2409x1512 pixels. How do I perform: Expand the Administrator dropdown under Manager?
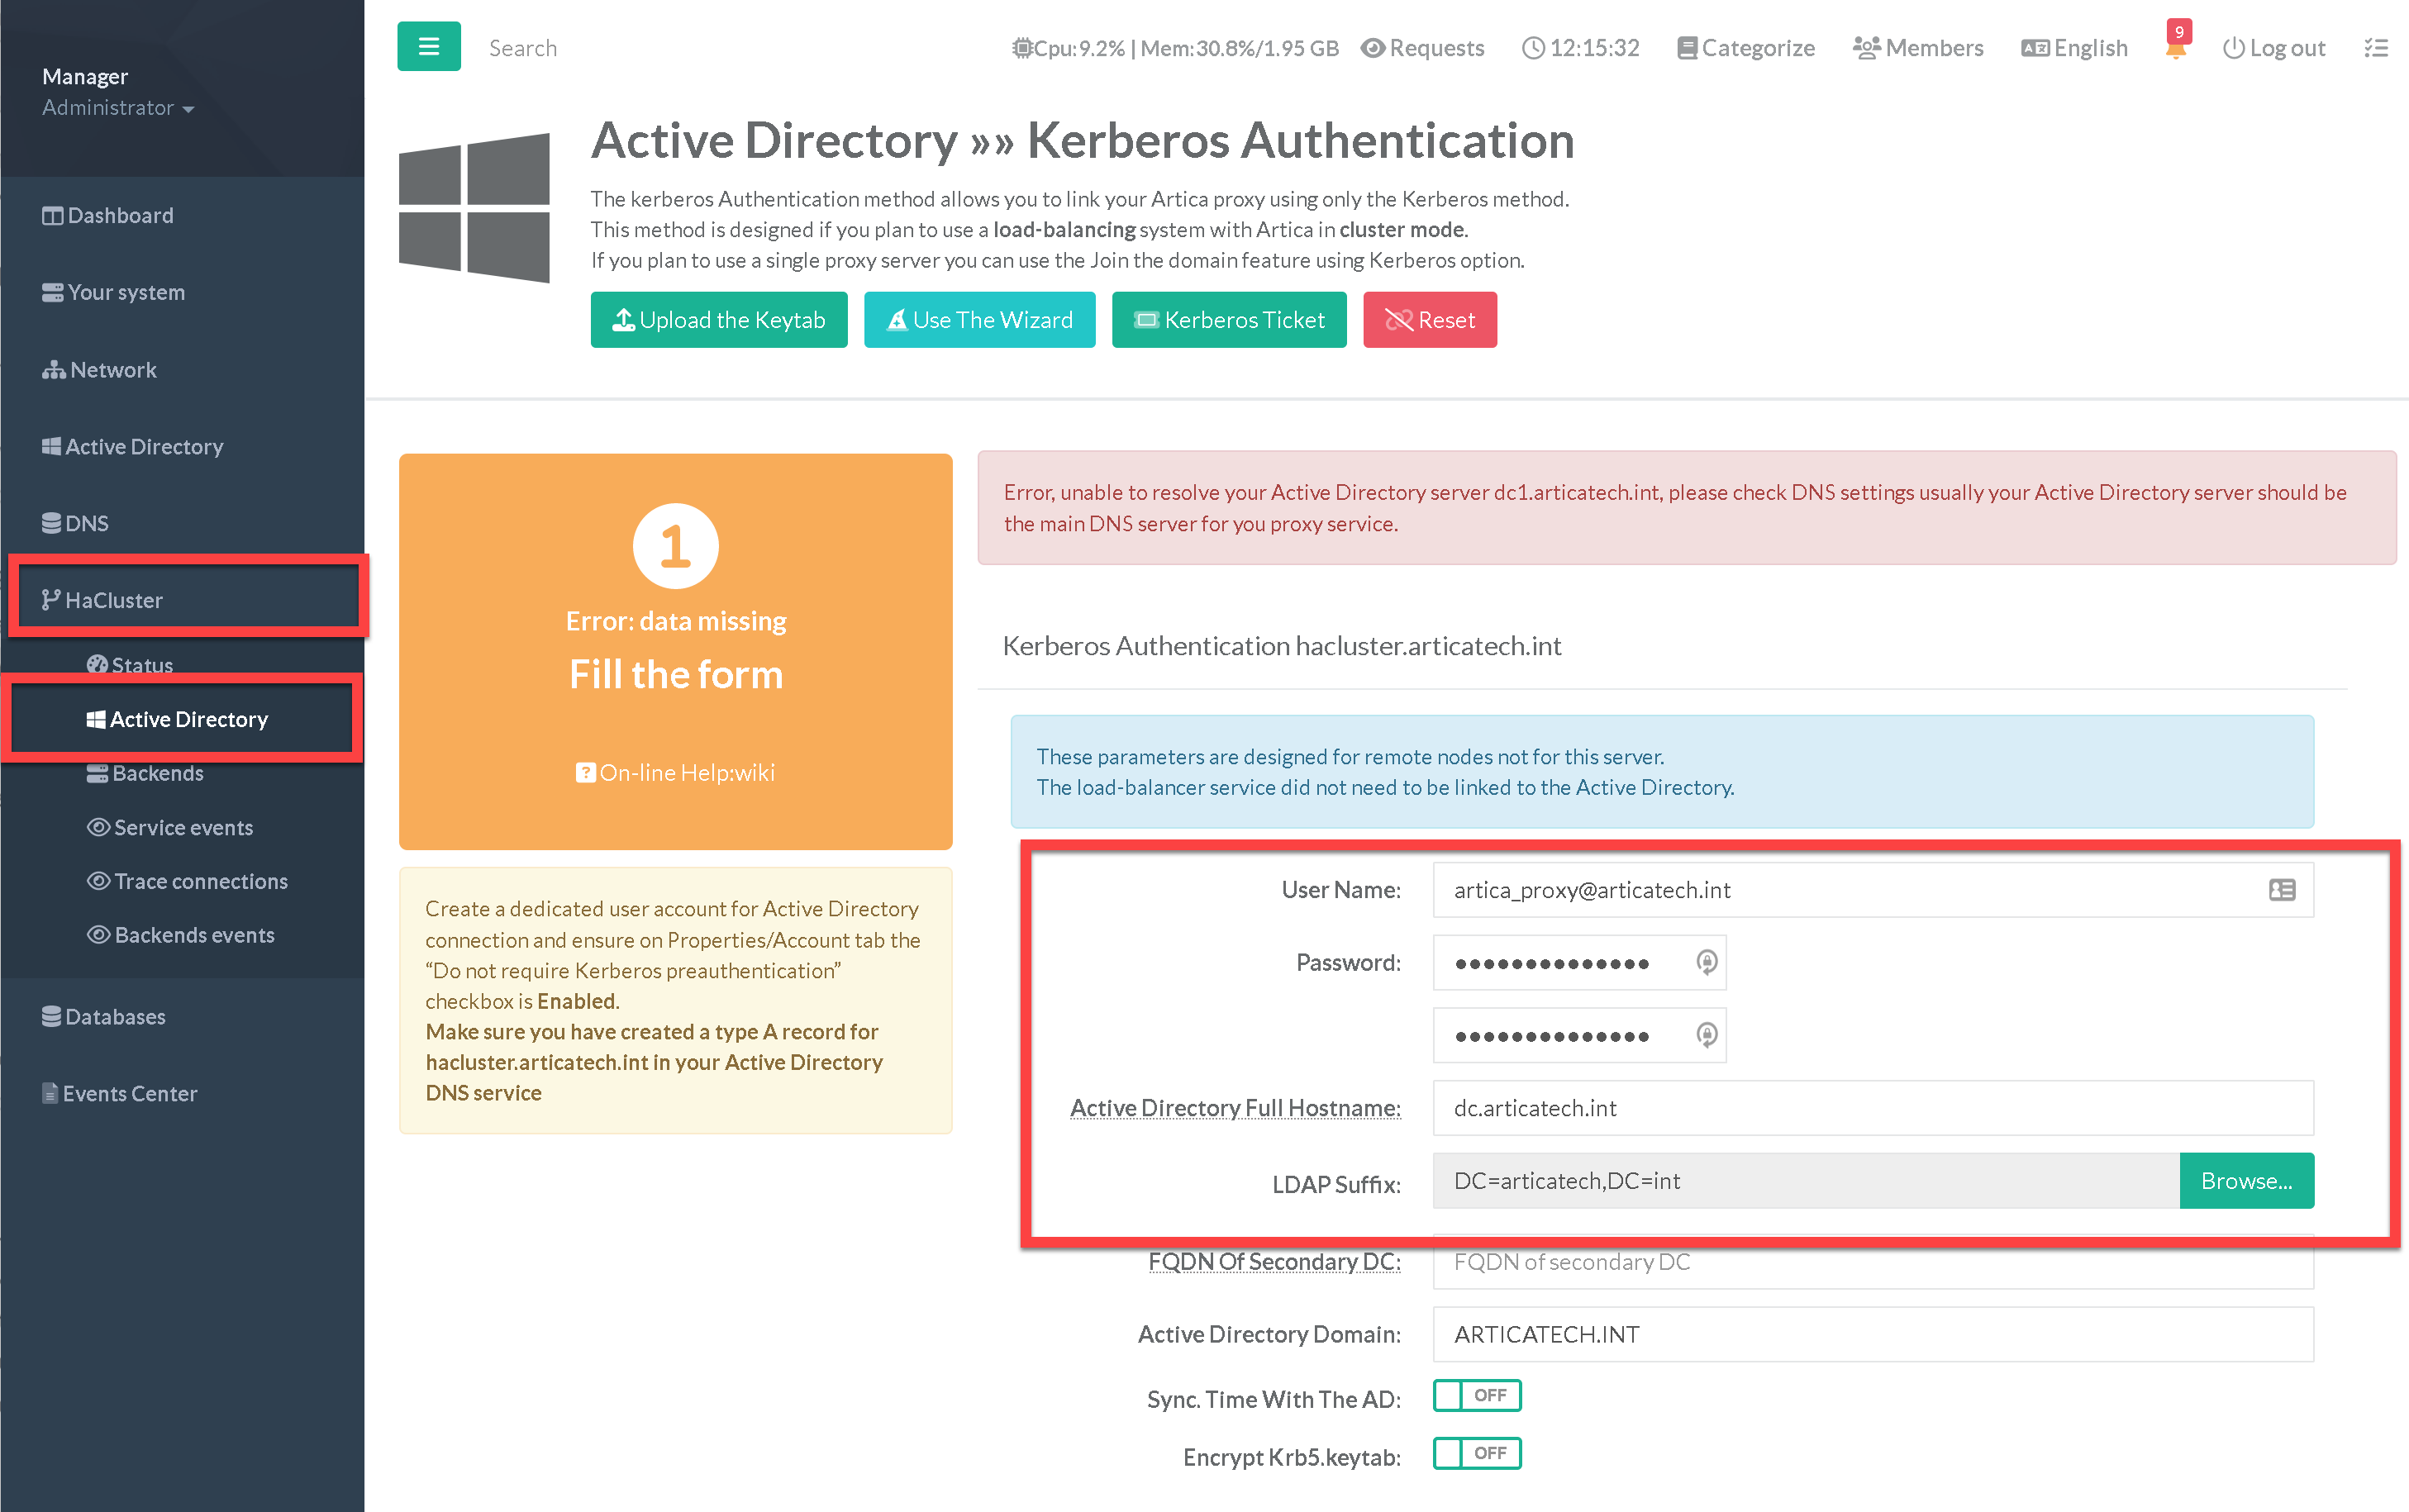[x=118, y=108]
